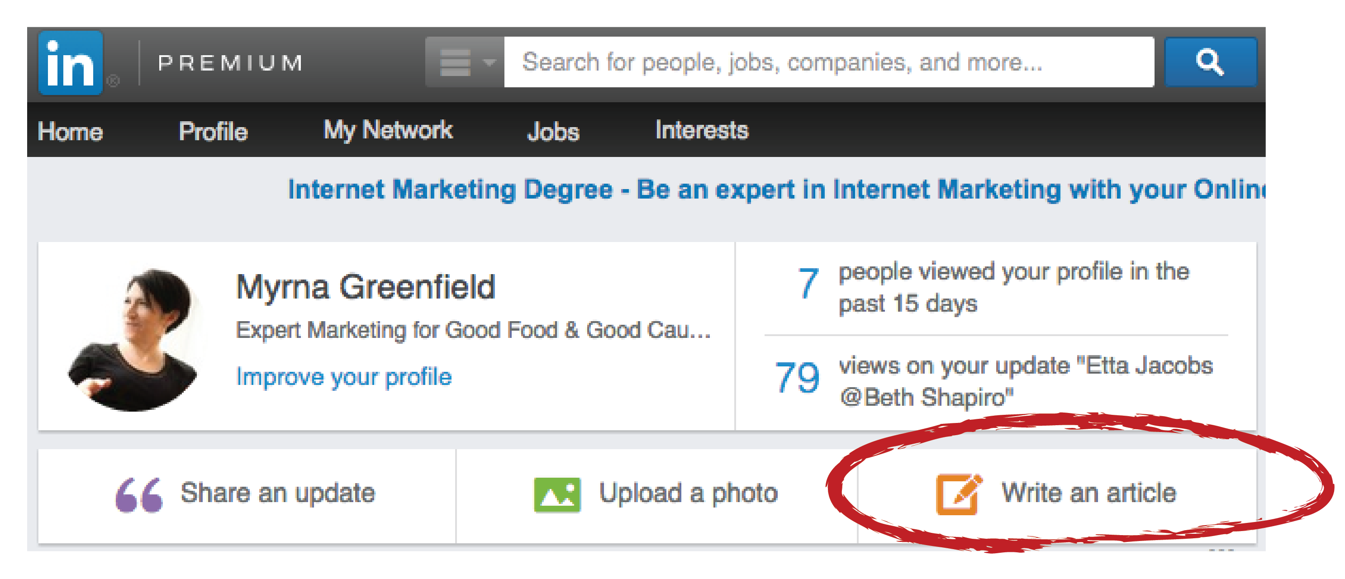Click the purple quote marks icon
The height and width of the screenshot is (579, 1345).
pos(139,494)
